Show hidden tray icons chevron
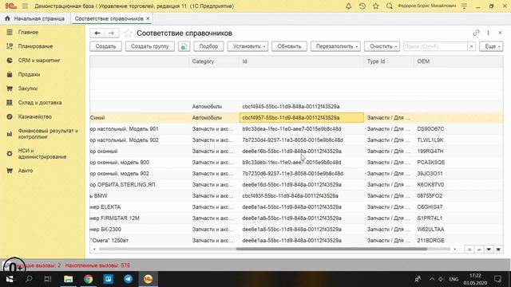Image resolution: width=511 pixels, height=287 pixels. [x=432, y=279]
